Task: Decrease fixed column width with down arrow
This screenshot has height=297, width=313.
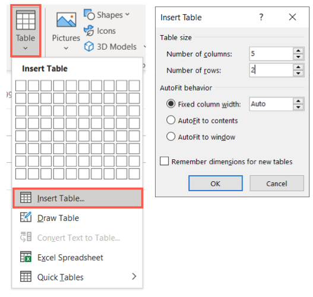Action: (x=298, y=107)
